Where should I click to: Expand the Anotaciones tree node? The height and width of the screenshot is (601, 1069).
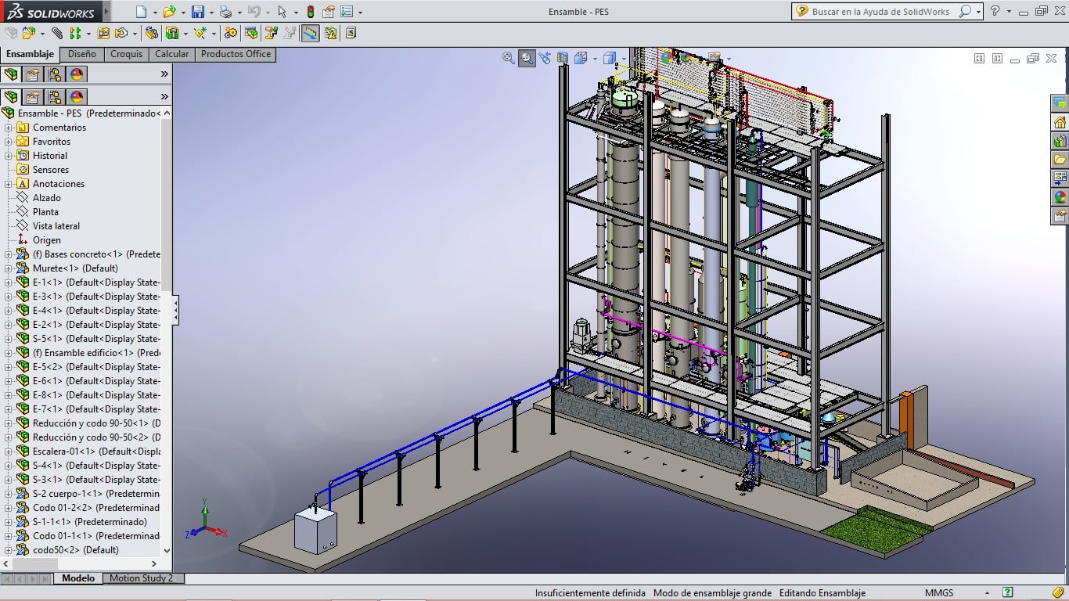9,184
